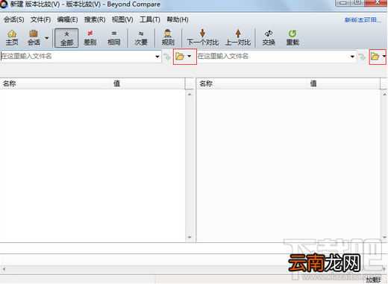Open the 文件(F) menu
Screen dimensions: 388x284
(40, 19)
